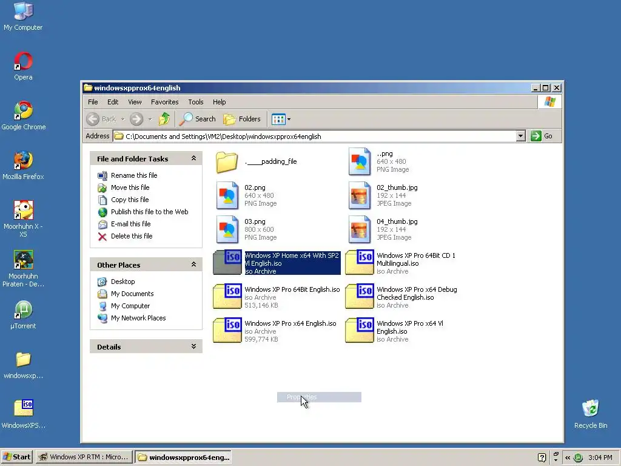
Task: Click the Forward navigation arrow
Action: click(x=136, y=119)
